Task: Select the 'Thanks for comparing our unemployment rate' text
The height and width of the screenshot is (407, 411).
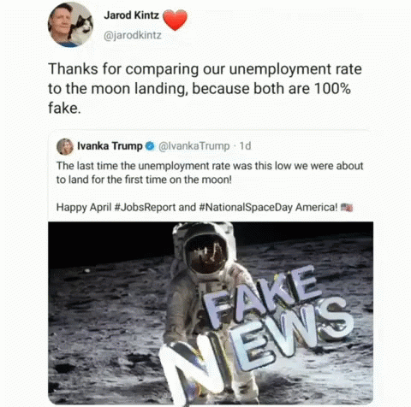Action: point(205,69)
